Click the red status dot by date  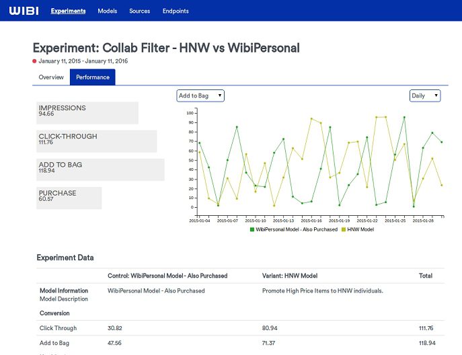(35, 61)
